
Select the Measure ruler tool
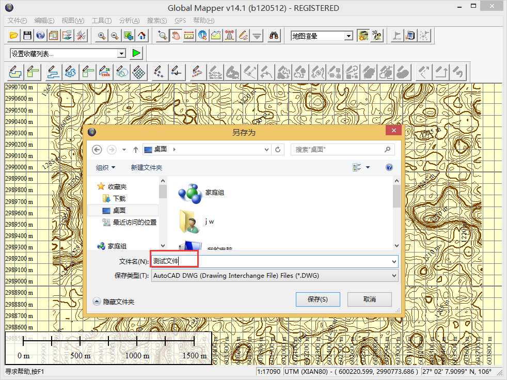coord(189,36)
